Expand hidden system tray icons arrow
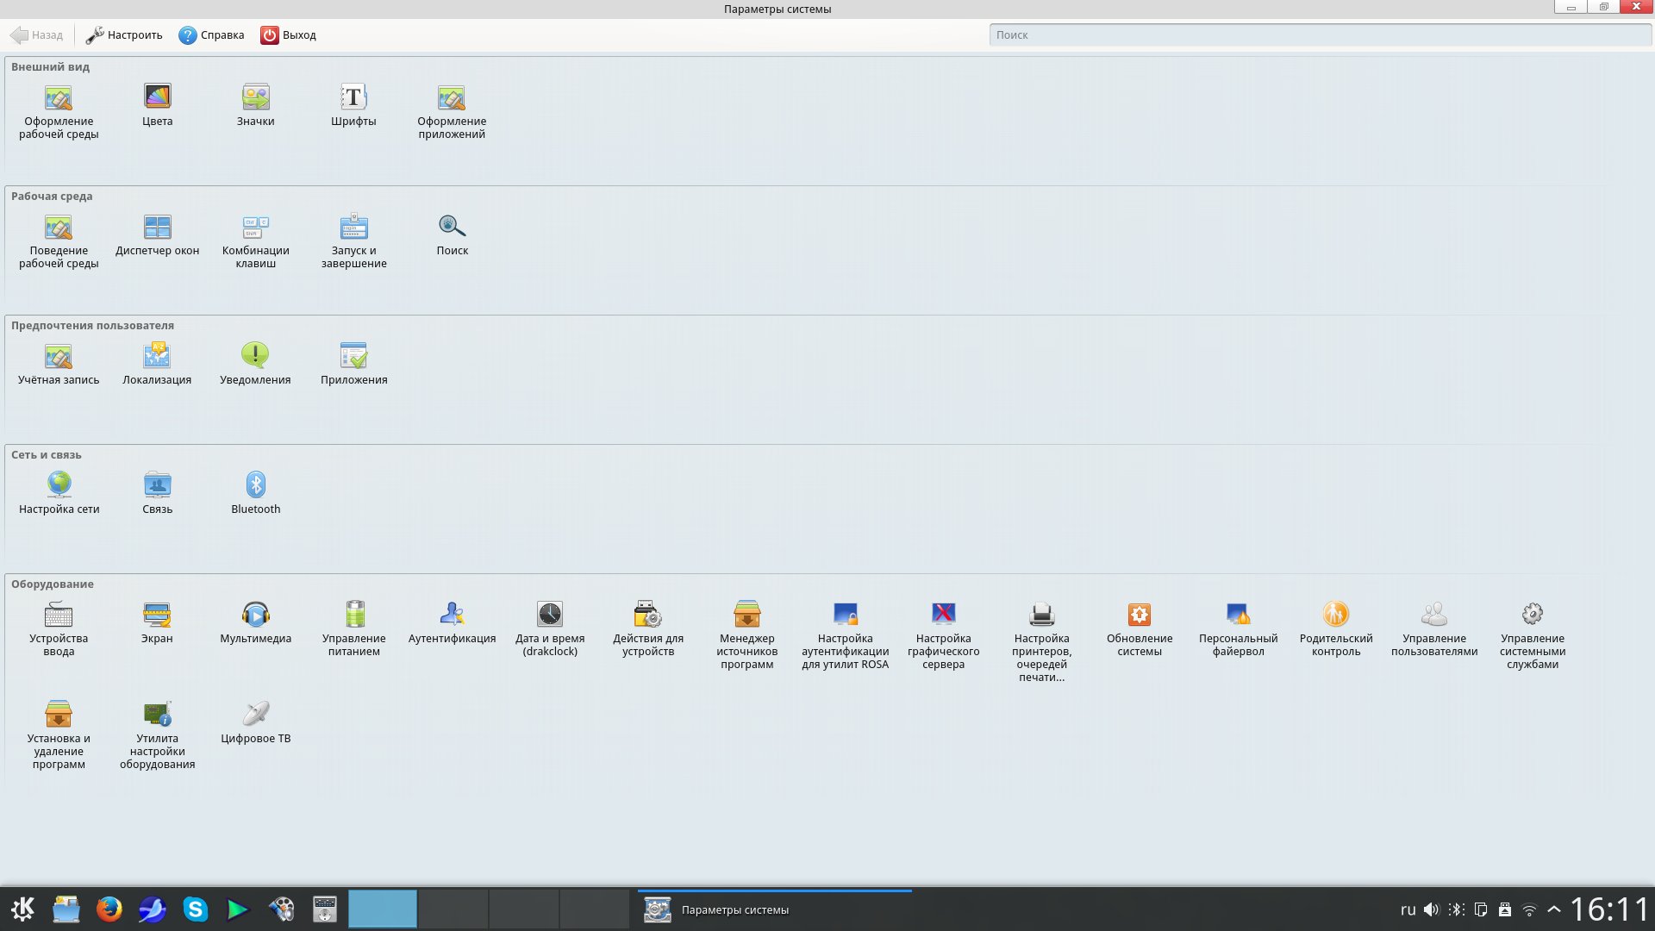The height and width of the screenshot is (931, 1655). click(x=1554, y=909)
